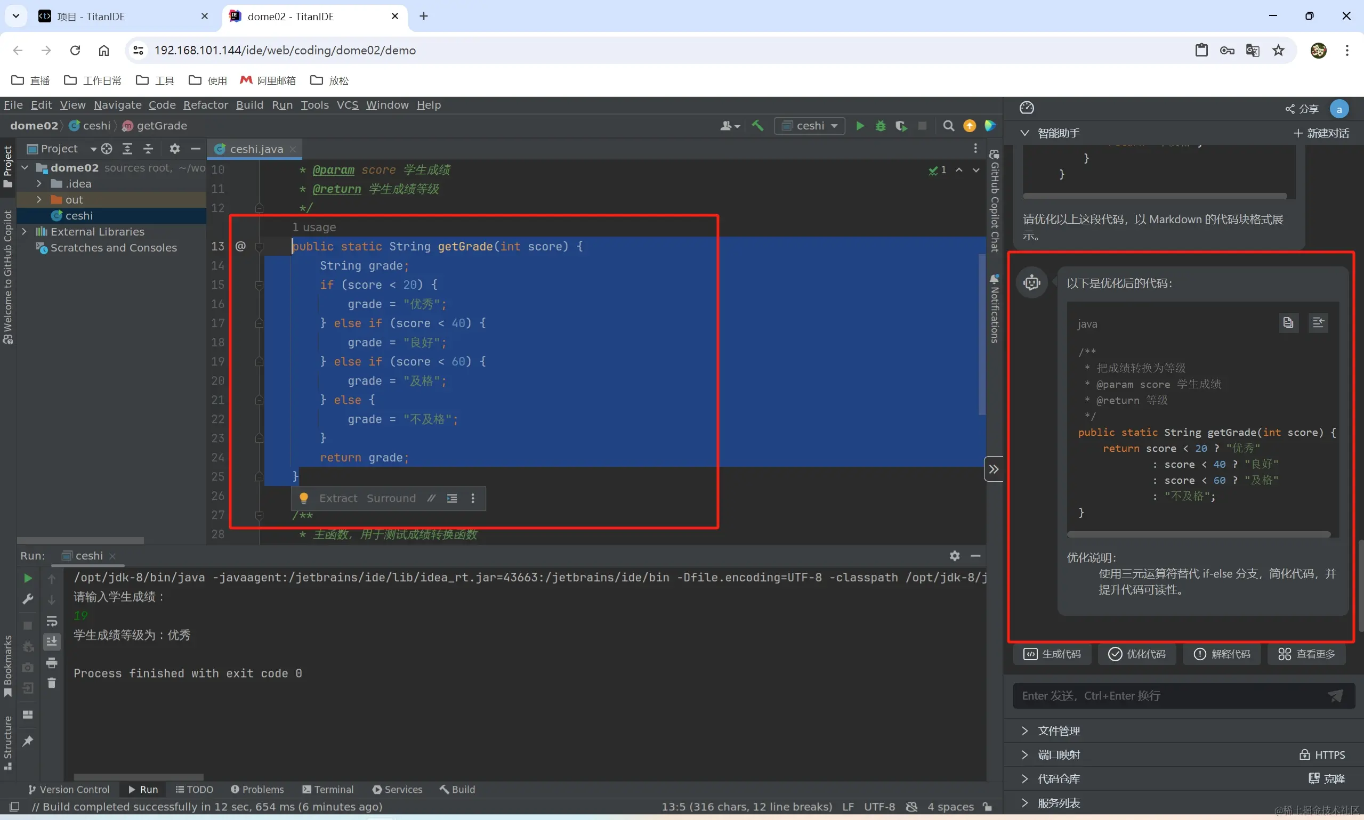Switch to the Terminal tool tab

point(328,789)
